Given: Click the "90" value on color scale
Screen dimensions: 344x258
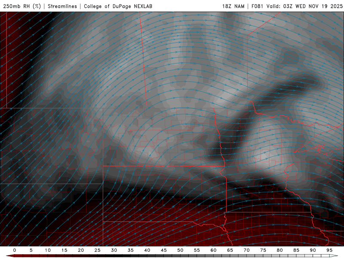Looking at the screenshot, I should coord(313,250).
